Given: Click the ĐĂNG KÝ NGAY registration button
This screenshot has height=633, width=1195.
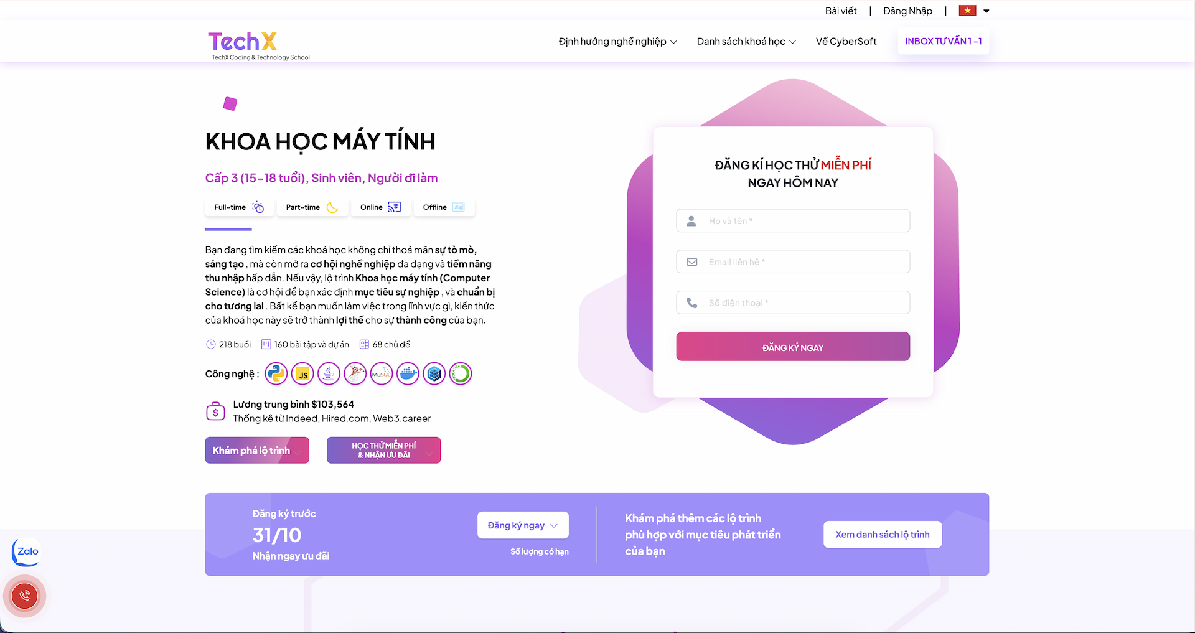Looking at the screenshot, I should coord(792,347).
